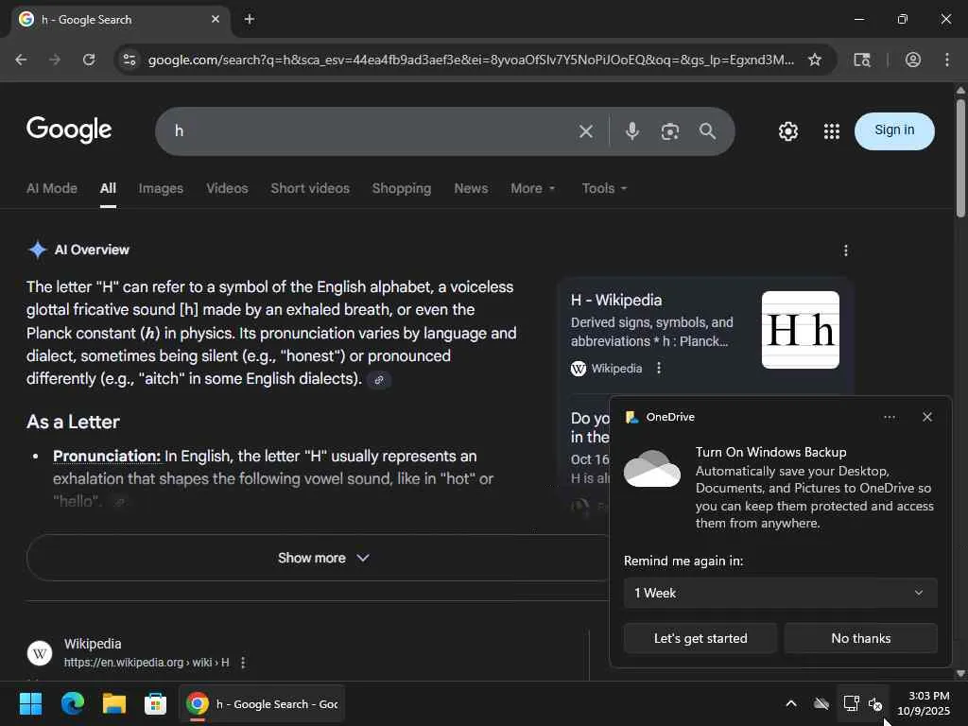Click Chrome taskbar button 'h - Google Search'
Screen dimensions: 968x726
[262, 703]
